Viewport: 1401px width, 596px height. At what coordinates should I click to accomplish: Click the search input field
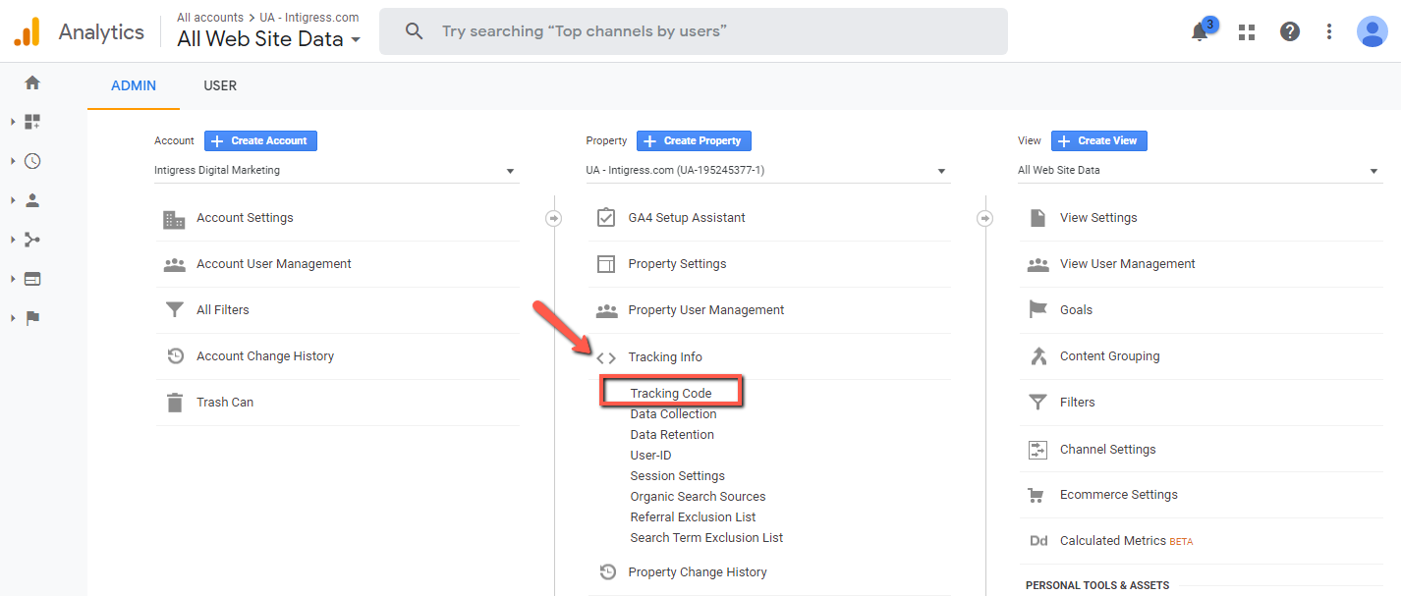coord(693,31)
